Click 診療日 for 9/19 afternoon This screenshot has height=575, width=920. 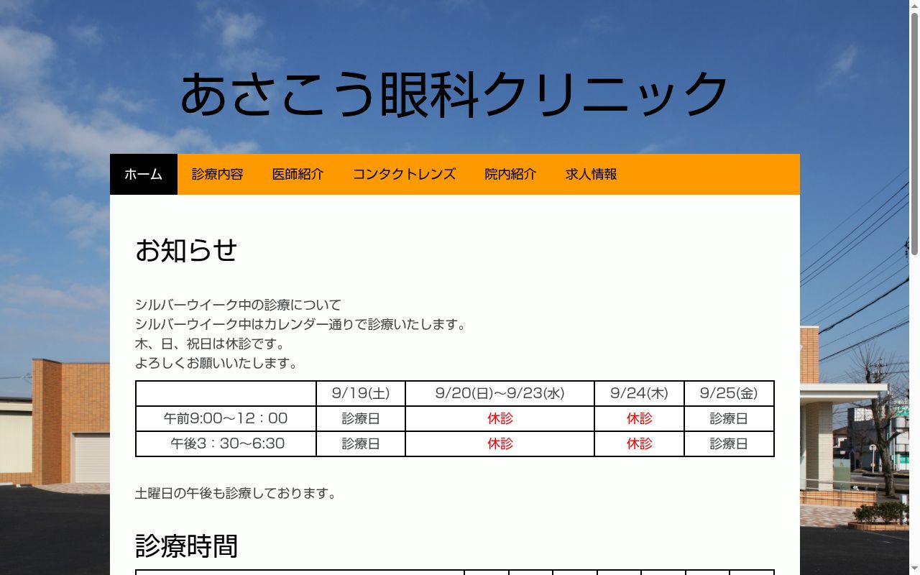(361, 443)
